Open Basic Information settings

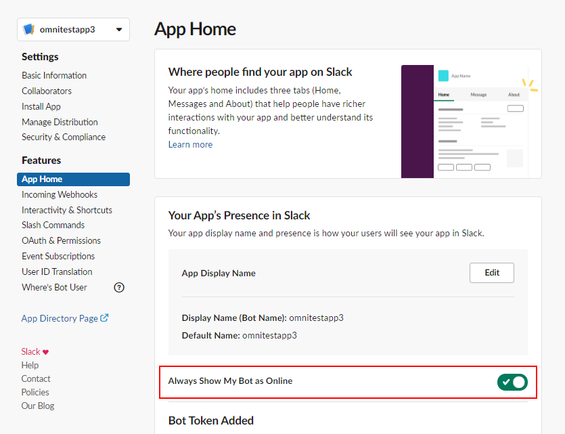[x=54, y=75]
